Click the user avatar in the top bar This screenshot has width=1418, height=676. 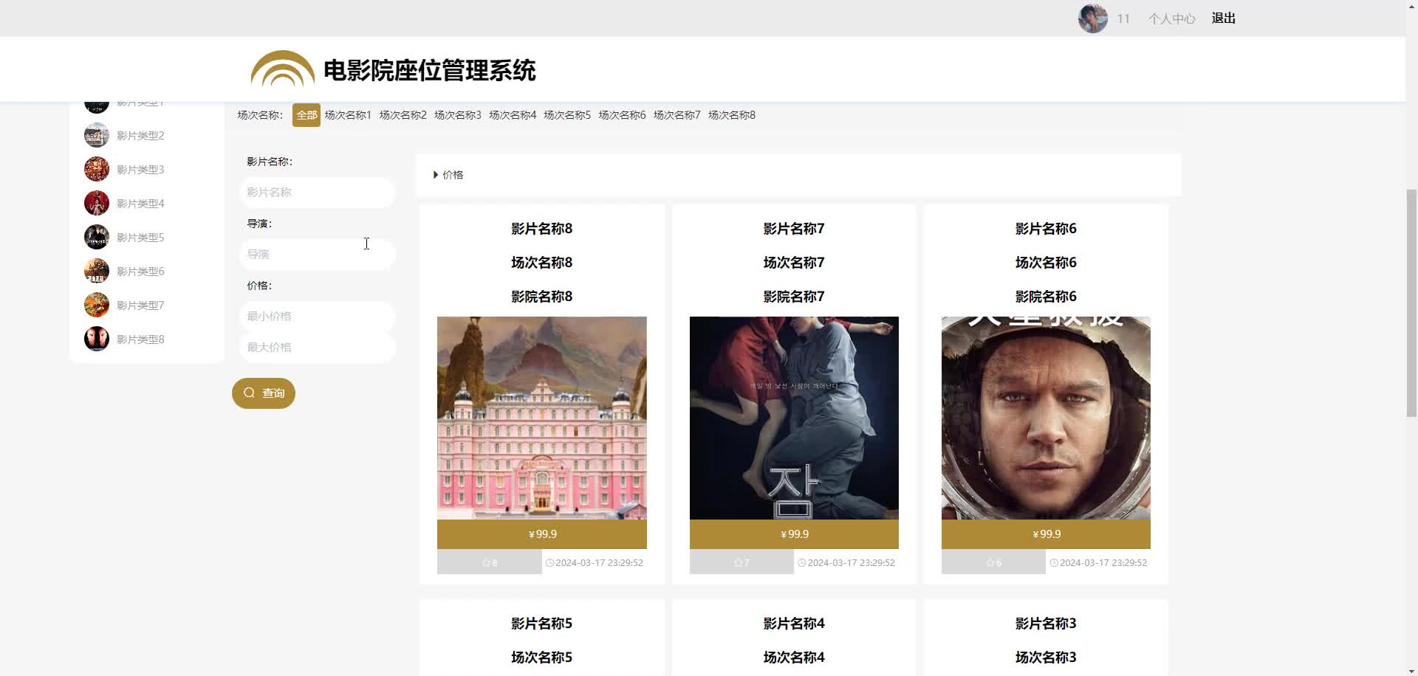1092,18
